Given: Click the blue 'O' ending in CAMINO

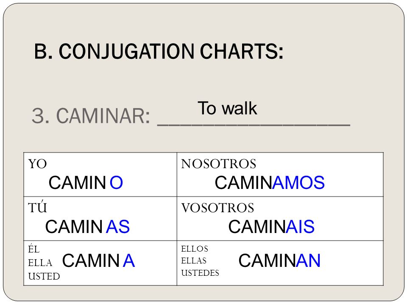Looking at the screenshot, I should tap(116, 183).
